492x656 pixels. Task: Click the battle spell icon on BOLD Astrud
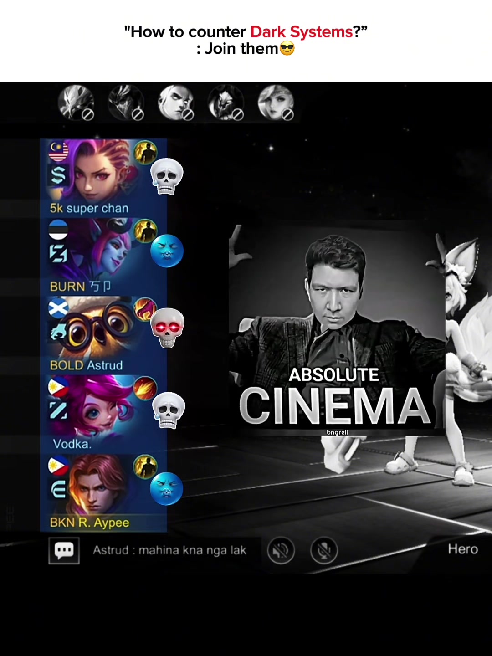coord(145,309)
